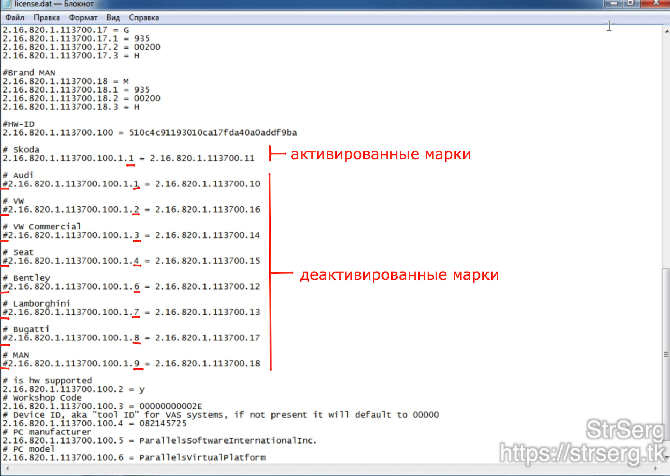Click the horizontal scrollbar left arrow
The height and width of the screenshot is (476, 670).
point(7,469)
